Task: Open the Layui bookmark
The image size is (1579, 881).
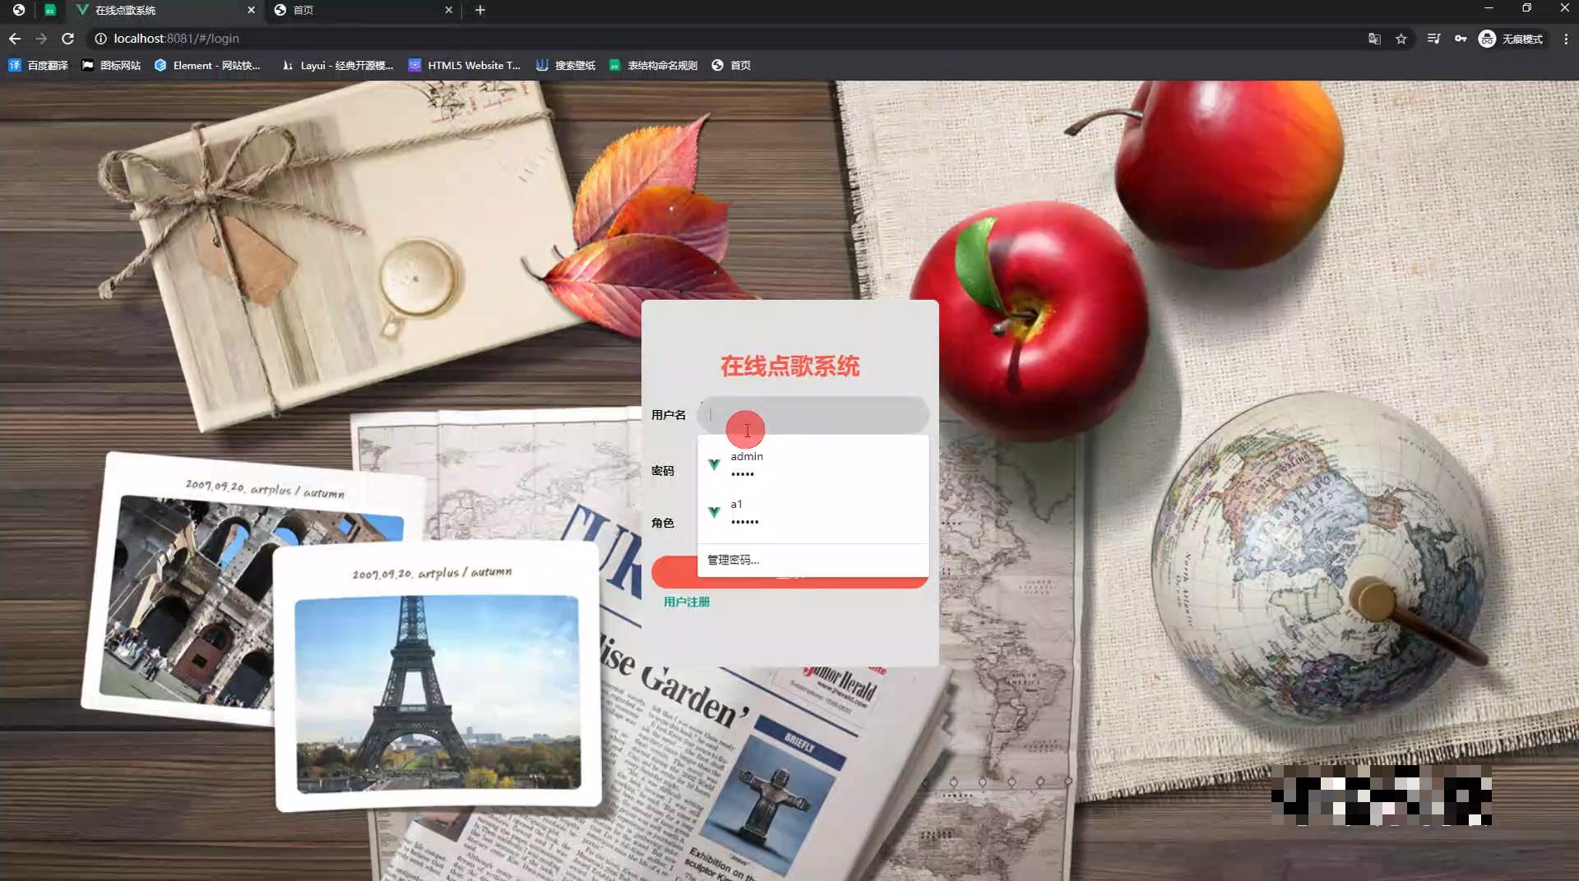Action: coord(337,65)
